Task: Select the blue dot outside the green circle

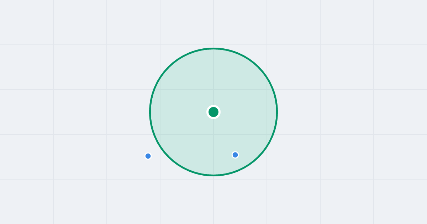Action: pos(148,156)
